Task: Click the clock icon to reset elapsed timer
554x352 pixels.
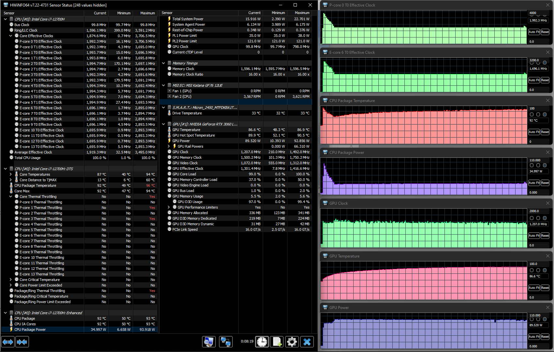Action: [x=262, y=342]
